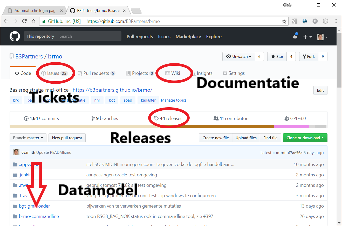
Task: Click Chrome reload button
Action: pyautogui.click(x=24, y=21)
